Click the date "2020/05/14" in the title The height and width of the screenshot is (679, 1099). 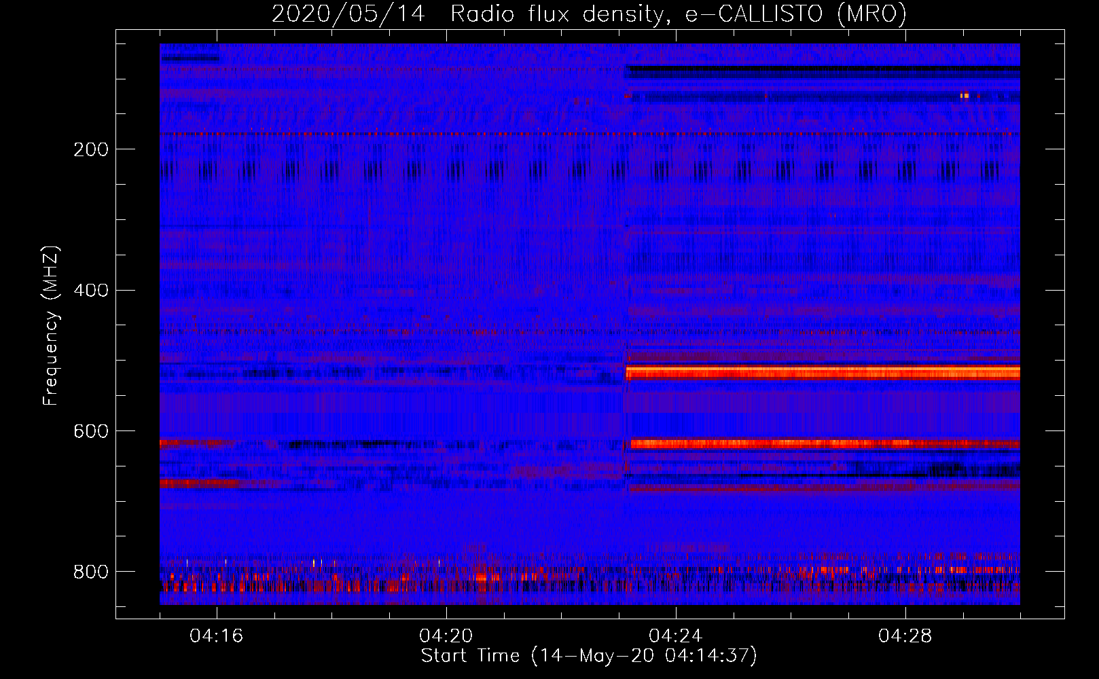(348, 14)
